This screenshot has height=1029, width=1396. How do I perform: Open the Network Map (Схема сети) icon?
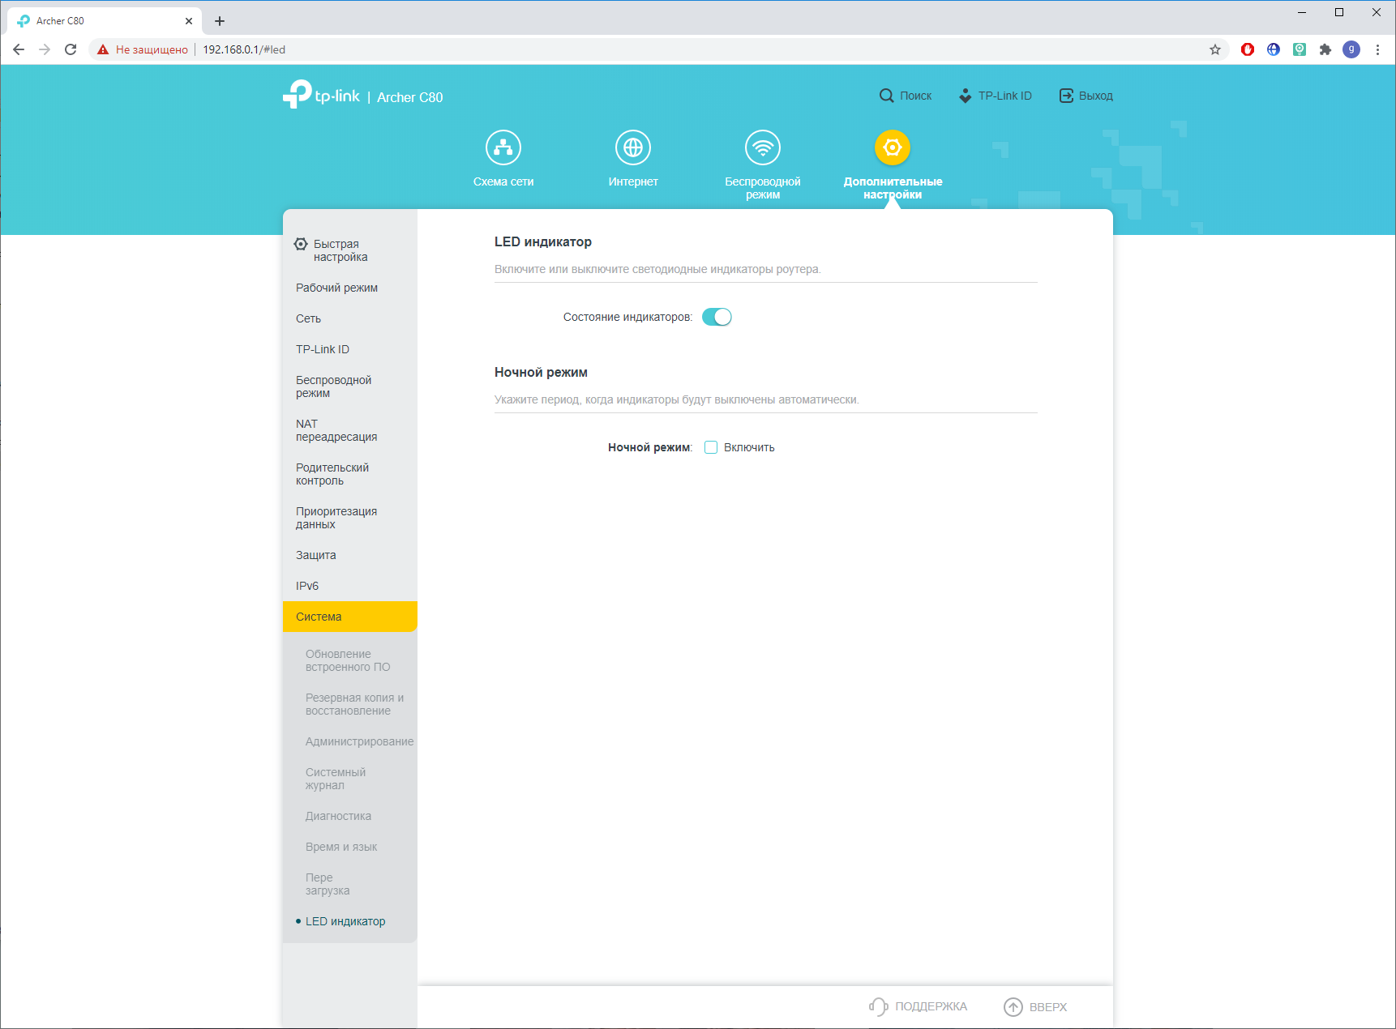tap(503, 148)
